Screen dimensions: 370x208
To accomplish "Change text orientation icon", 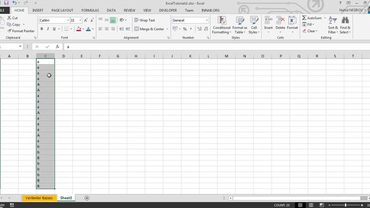I will pyautogui.click(x=122, y=20).
